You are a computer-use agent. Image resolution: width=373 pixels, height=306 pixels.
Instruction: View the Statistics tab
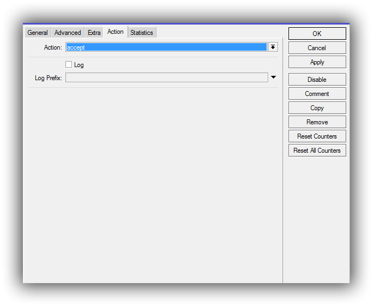[x=142, y=33]
